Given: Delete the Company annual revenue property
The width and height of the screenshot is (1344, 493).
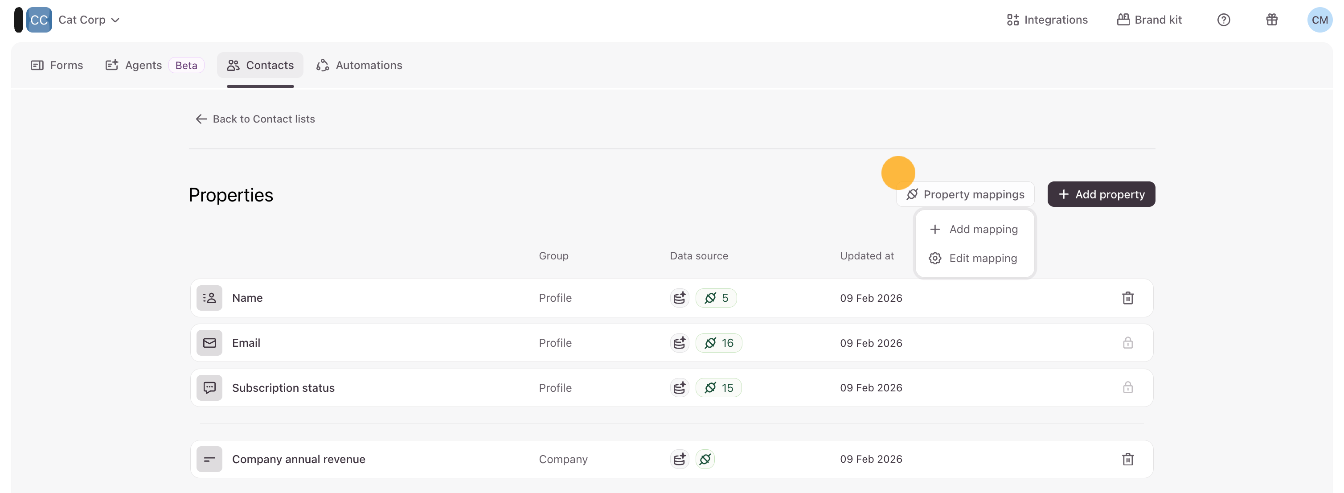Looking at the screenshot, I should 1127,459.
